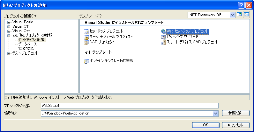
Task: Select Visual C# project type
Action: point(20,26)
